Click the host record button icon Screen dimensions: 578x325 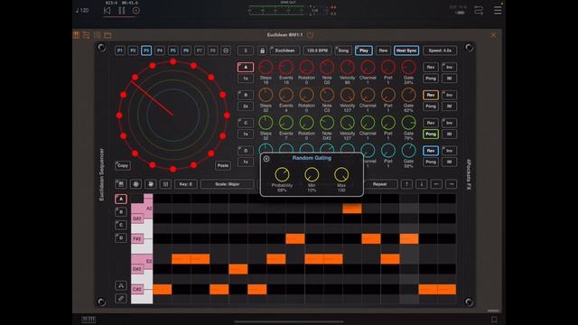pos(136,11)
